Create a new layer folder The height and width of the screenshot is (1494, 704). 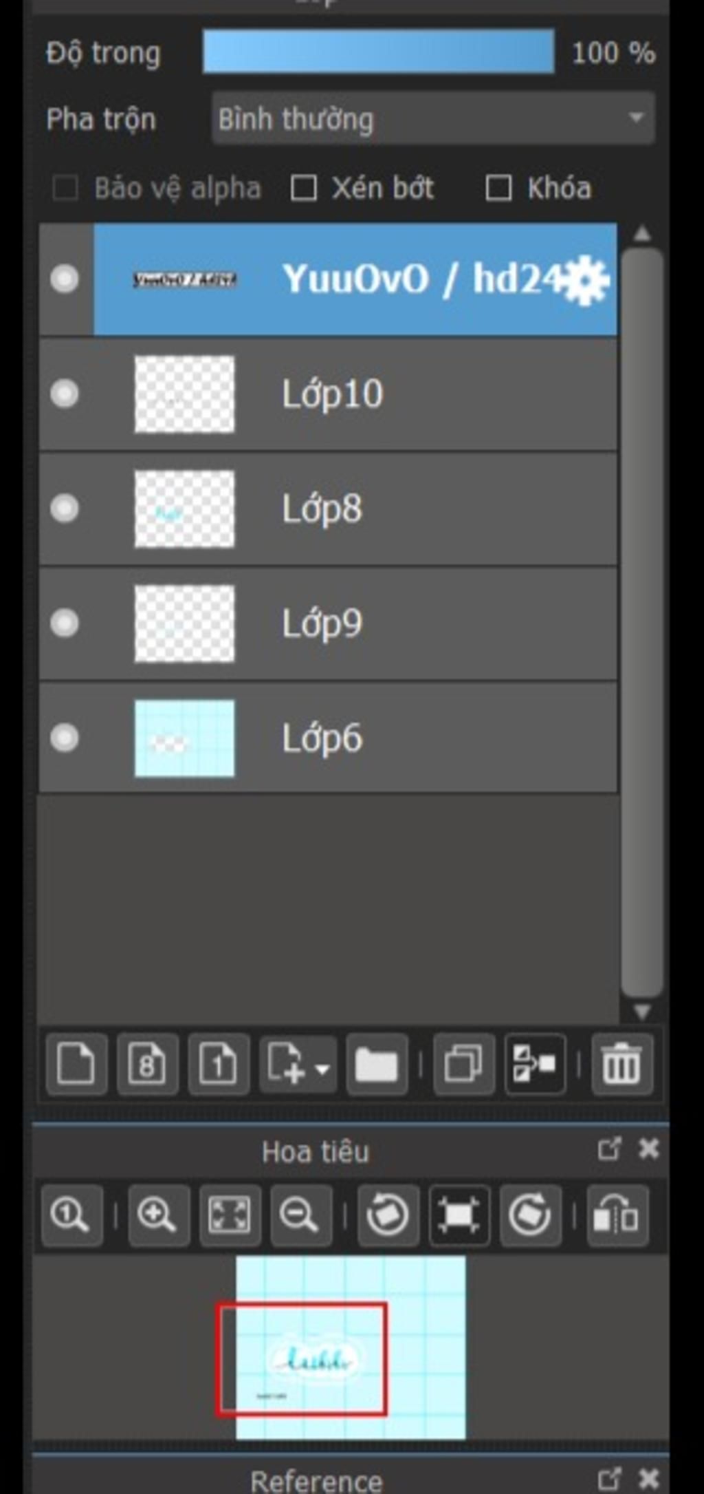coord(377,1064)
